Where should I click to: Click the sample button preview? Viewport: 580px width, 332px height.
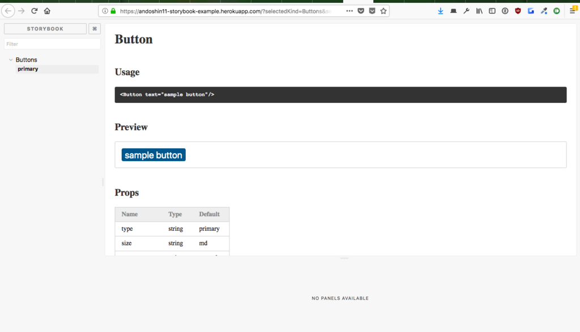click(x=153, y=155)
